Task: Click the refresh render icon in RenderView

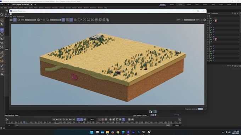Action: (x=19, y=20)
